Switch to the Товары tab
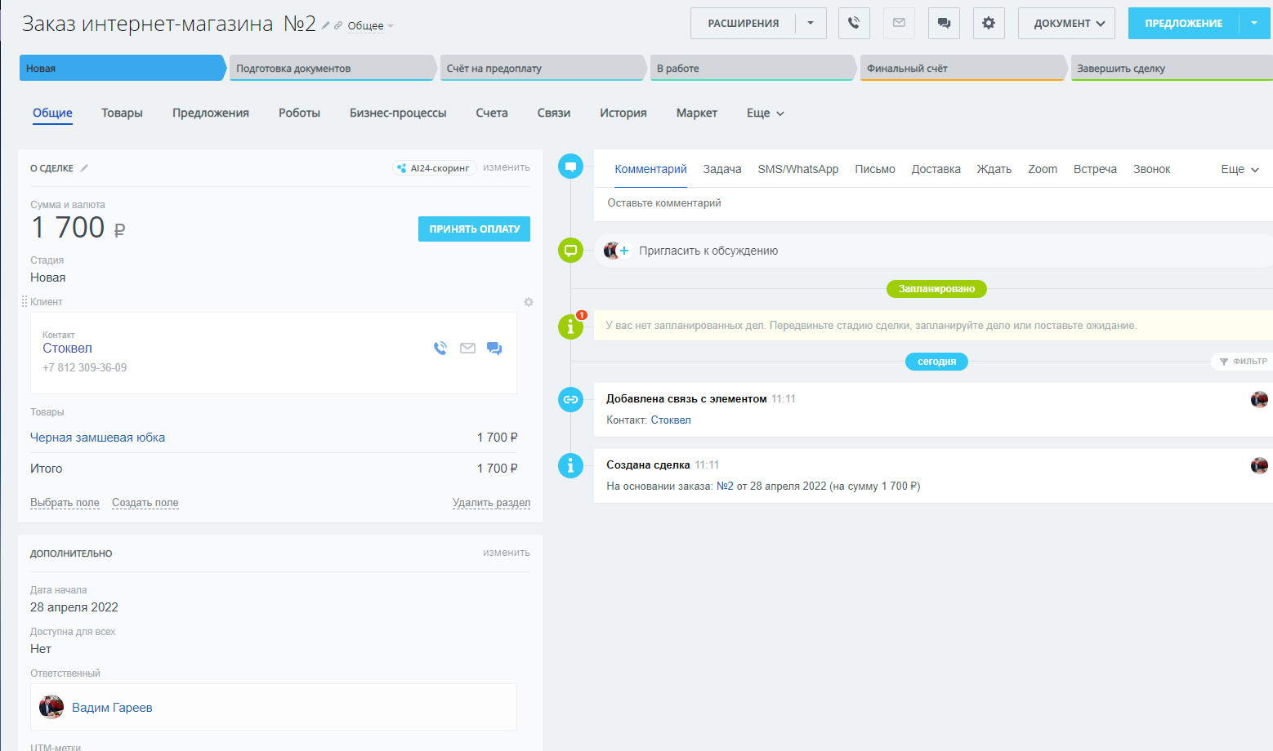This screenshot has height=751, width=1273. click(122, 113)
